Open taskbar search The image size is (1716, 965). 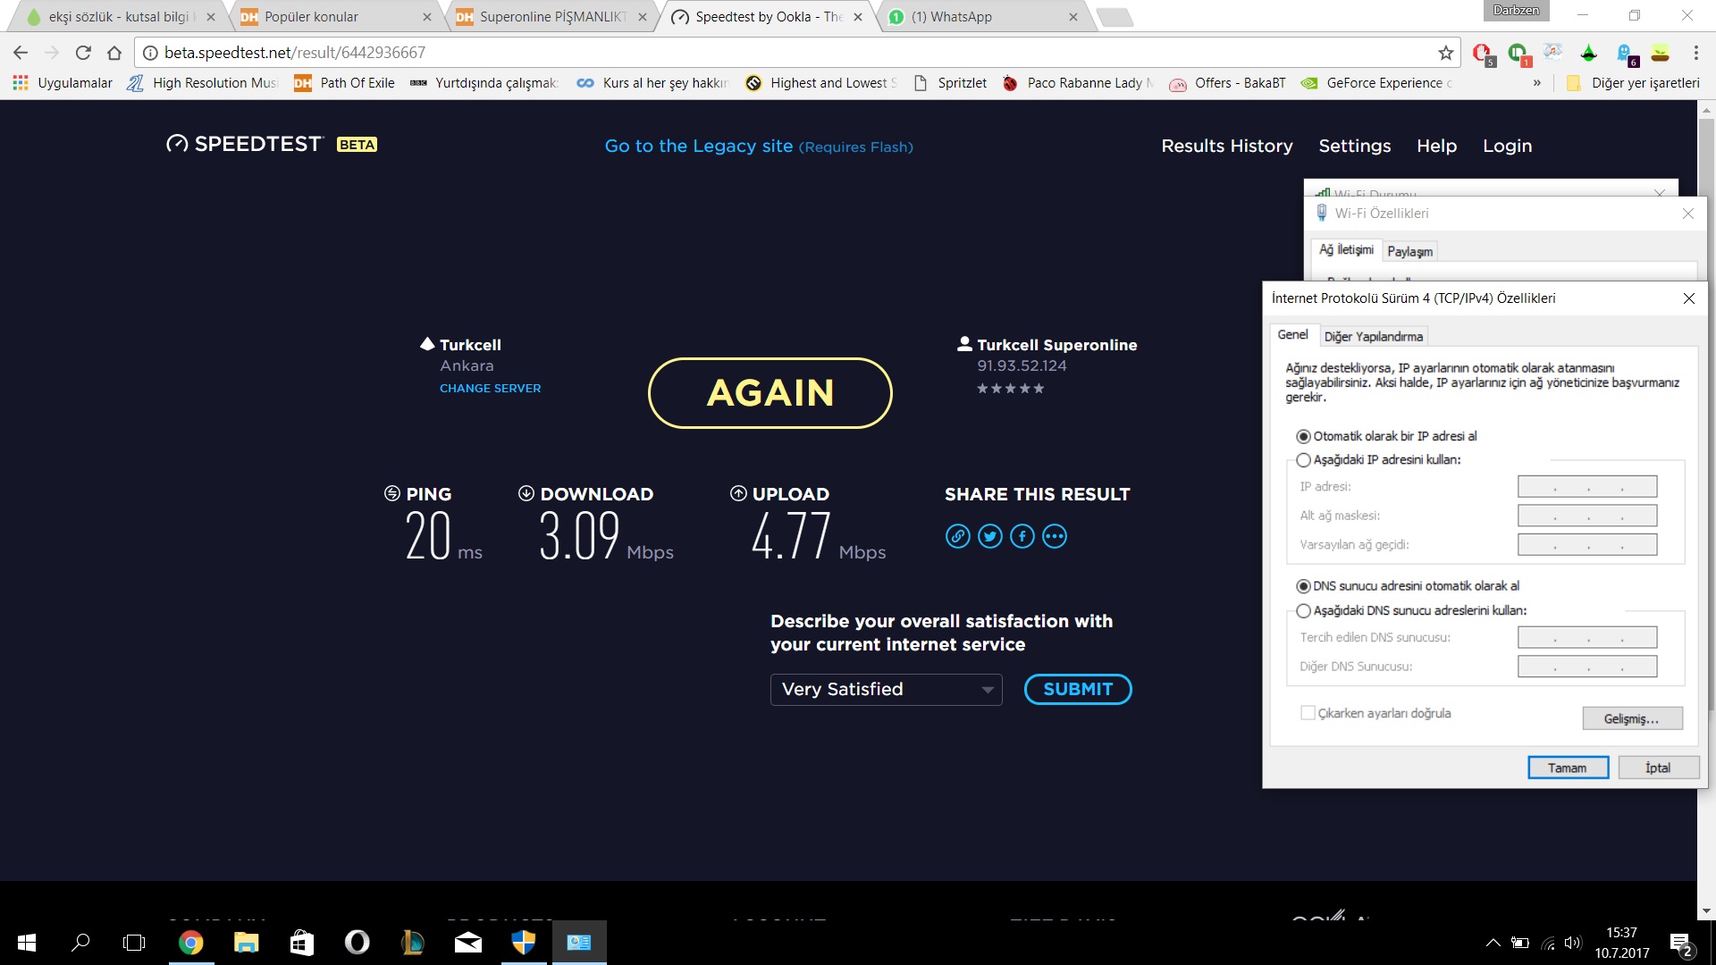(80, 942)
